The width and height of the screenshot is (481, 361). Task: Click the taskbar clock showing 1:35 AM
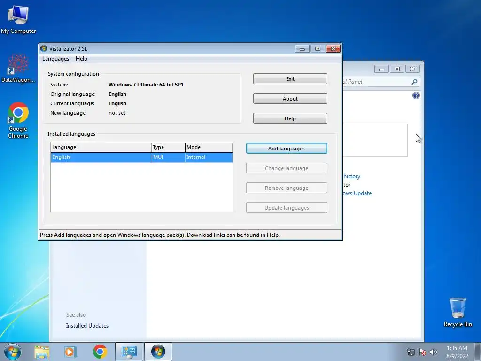457,352
